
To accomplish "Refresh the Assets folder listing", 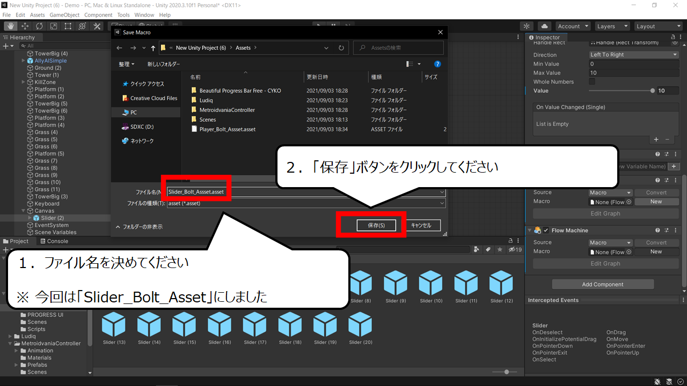I will click(341, 48).
